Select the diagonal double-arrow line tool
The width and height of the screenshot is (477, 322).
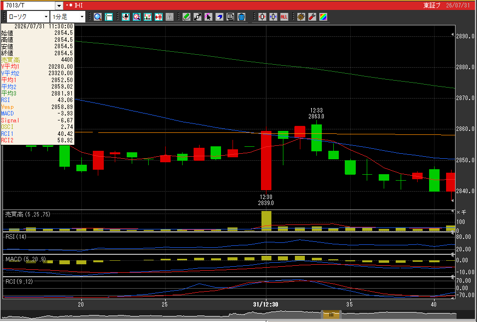(198, 17)
